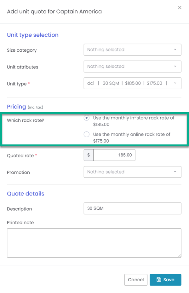Focus the Quoted rate amount field
Screen dimensions: 189x293
[x=114, y=155]
